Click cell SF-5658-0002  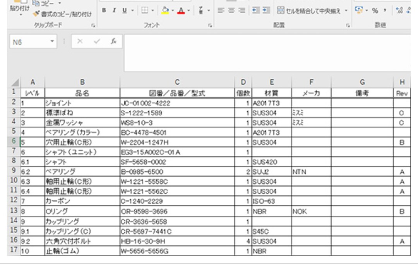[x=177, y=162]
